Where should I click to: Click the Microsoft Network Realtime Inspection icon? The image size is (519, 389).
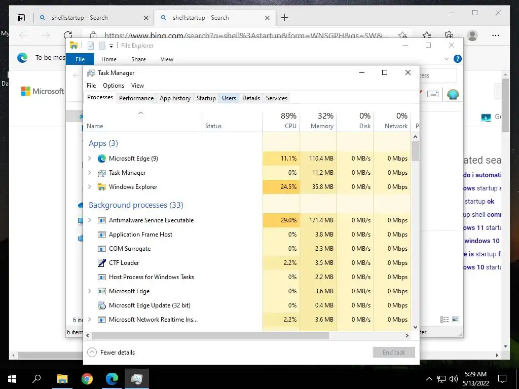(101, 320)
